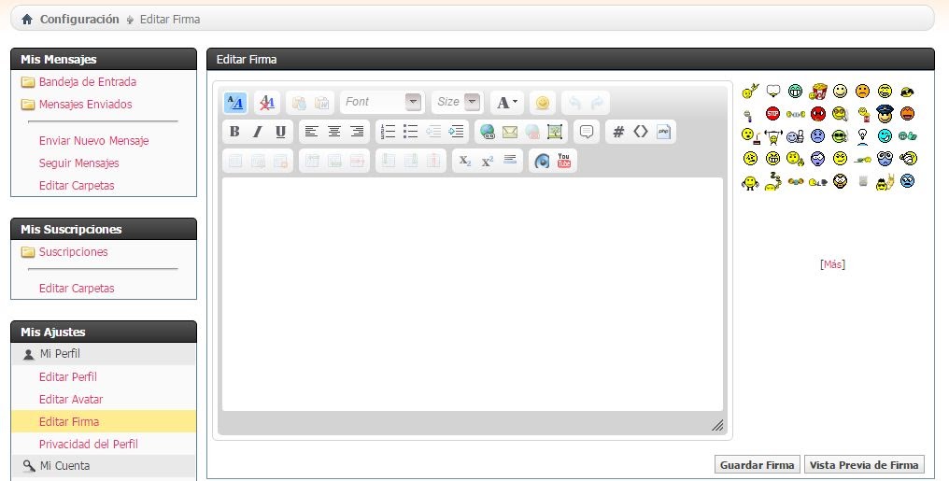Open Privacidad del Perfil
The width and height of the screenshot is (949, 481).
pyautogui.click(x=89, y=444)
